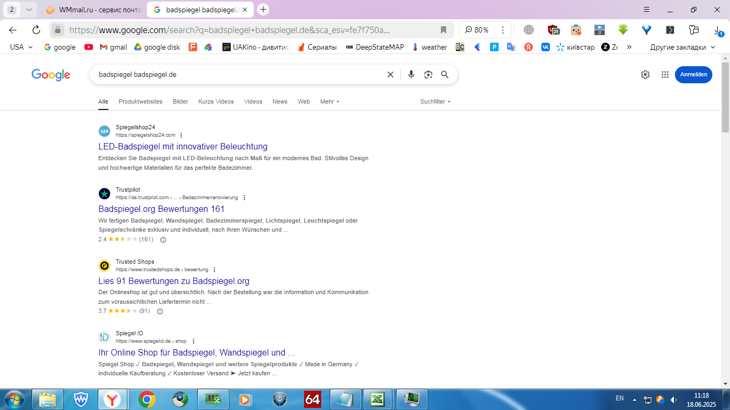Viewport: 730px width, 410px height.
Task: Search by image with camera lens icon
Action: click(428, 75)
